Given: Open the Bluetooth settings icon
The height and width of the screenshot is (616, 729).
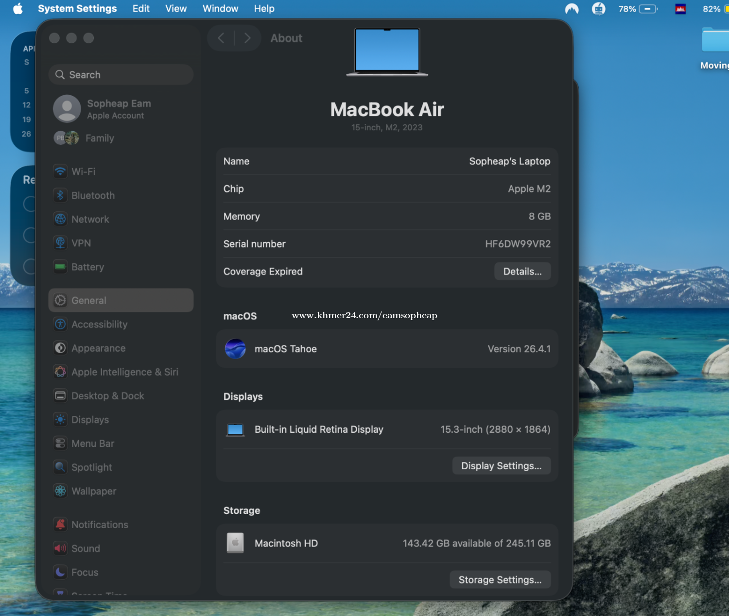Looking at the screenshot, I should [x=60, y=195].
